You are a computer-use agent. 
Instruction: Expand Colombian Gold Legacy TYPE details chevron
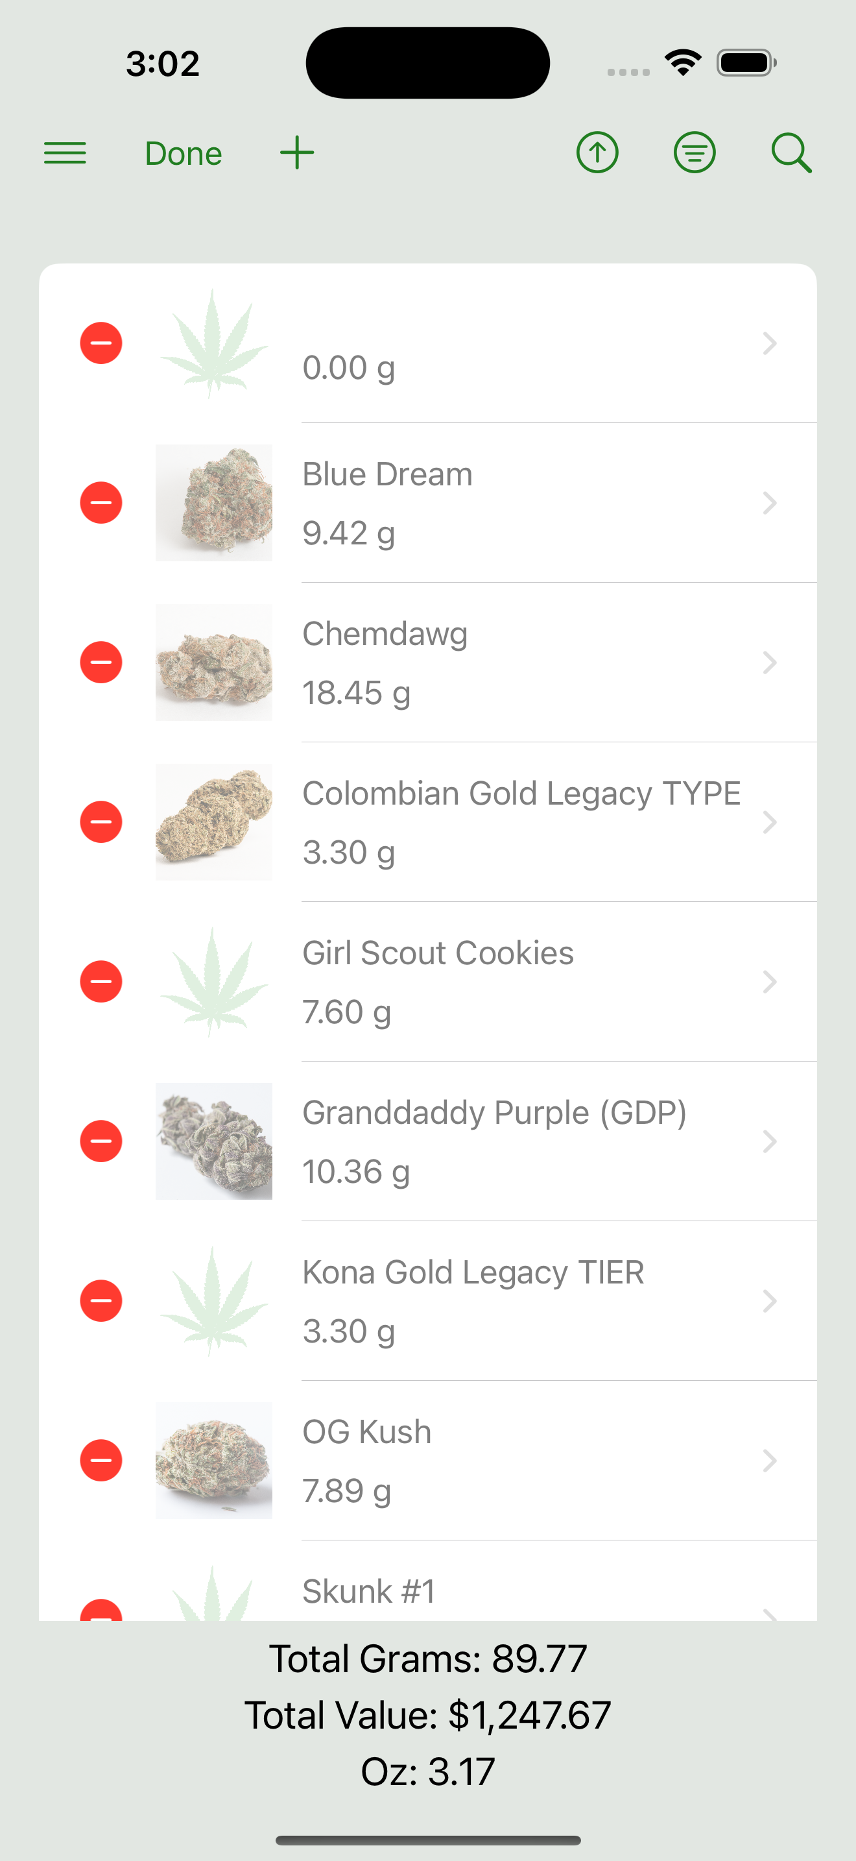[x=769, y=822]
